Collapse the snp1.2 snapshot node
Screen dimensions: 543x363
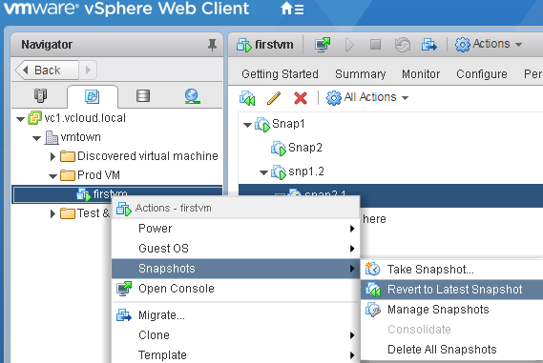coord(264,172)
